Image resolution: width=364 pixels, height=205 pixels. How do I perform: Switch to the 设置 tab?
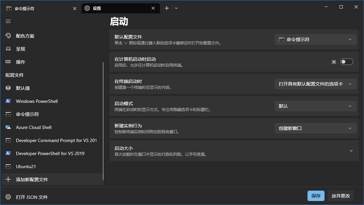point(121,8)
